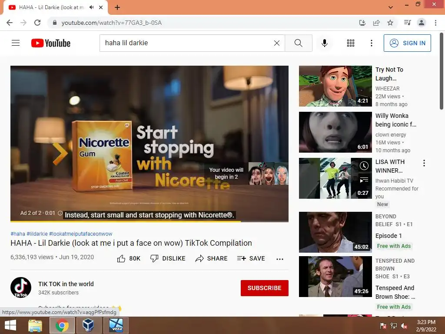Screen dimensions: 445x334
Task: Clear the search box with the X
Action: click(x=277, y=43)
